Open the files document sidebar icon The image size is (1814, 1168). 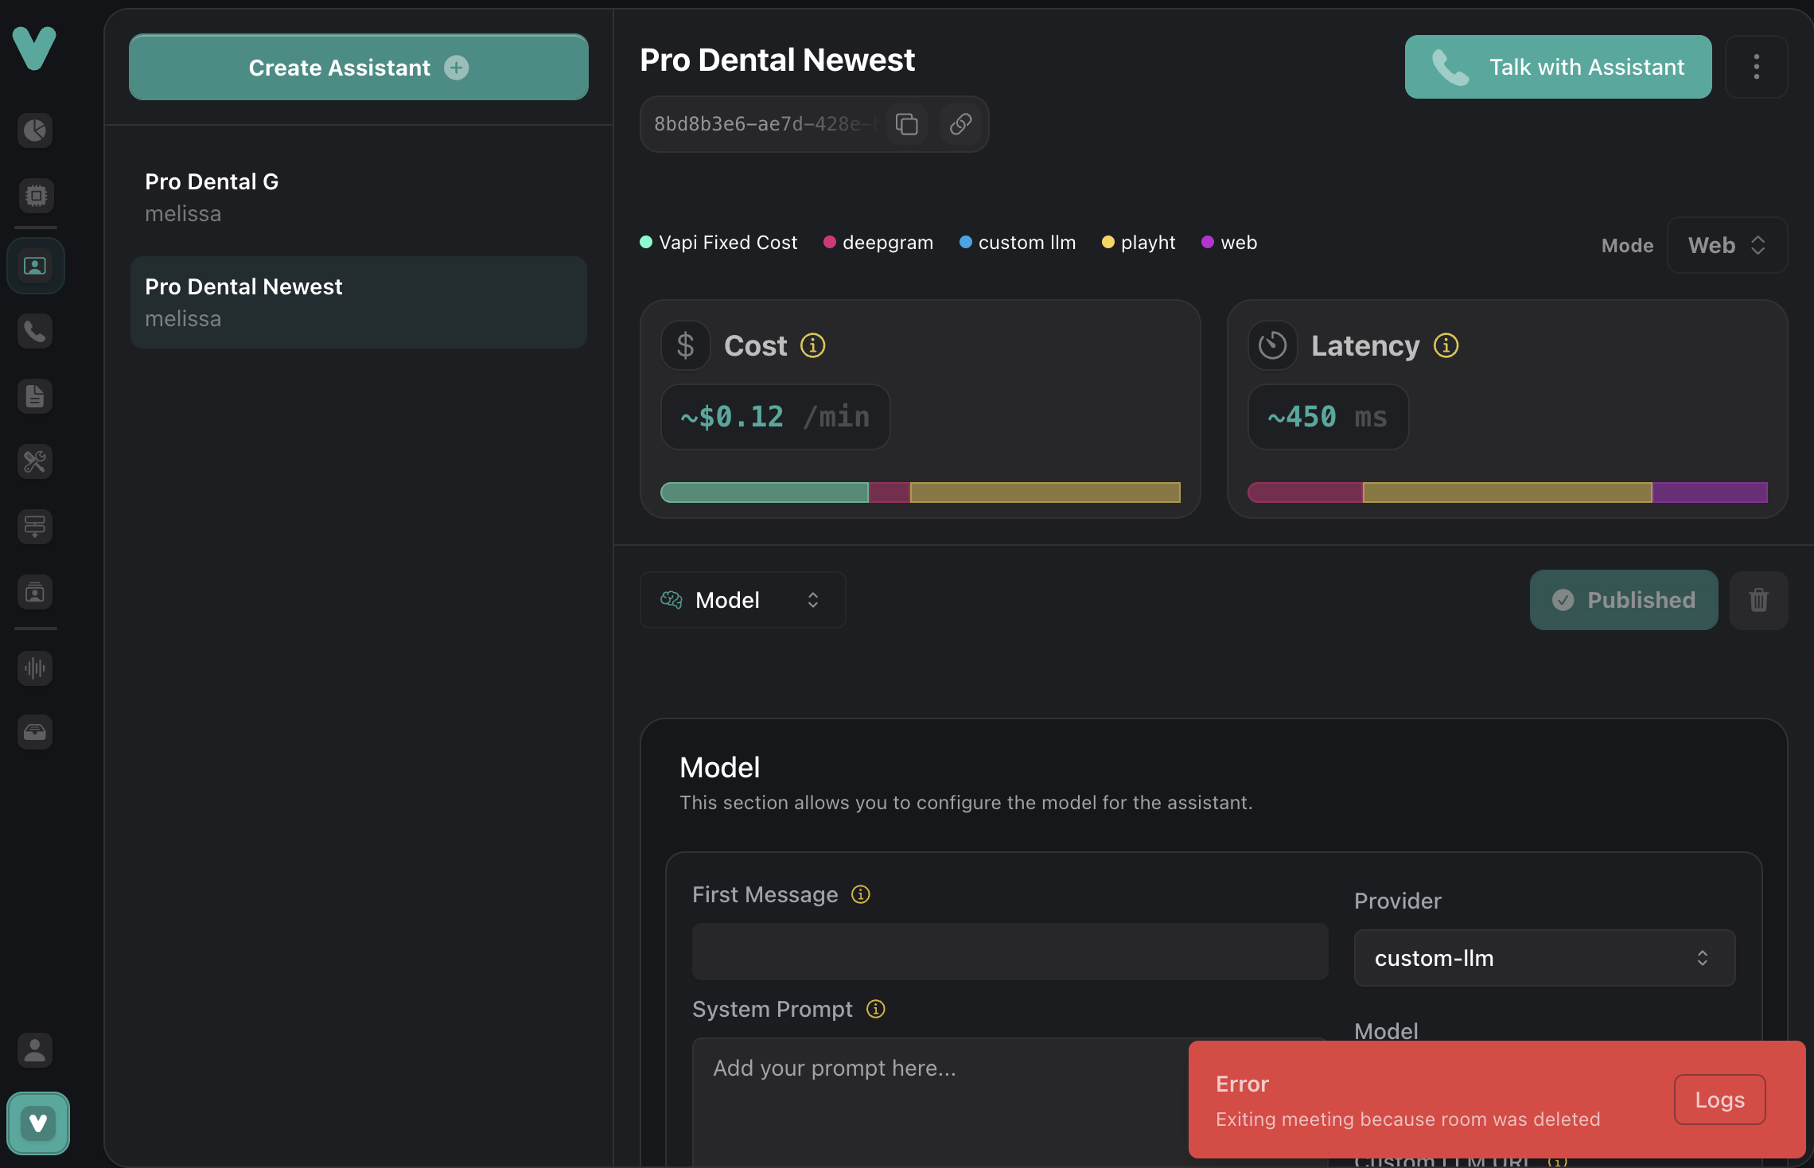pos(35,396)
